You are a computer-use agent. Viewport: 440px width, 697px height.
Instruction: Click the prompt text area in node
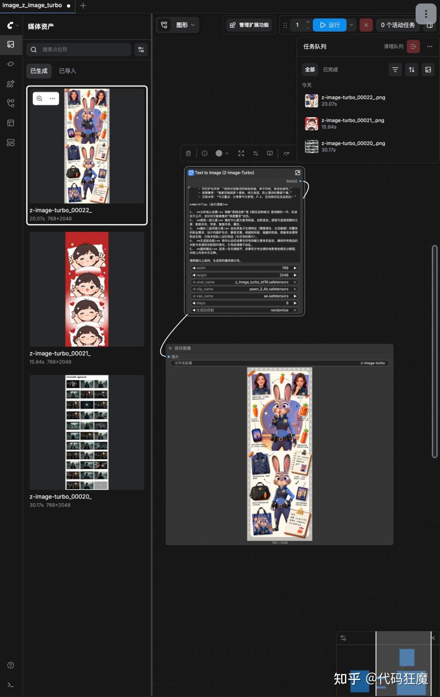[244, 224]
